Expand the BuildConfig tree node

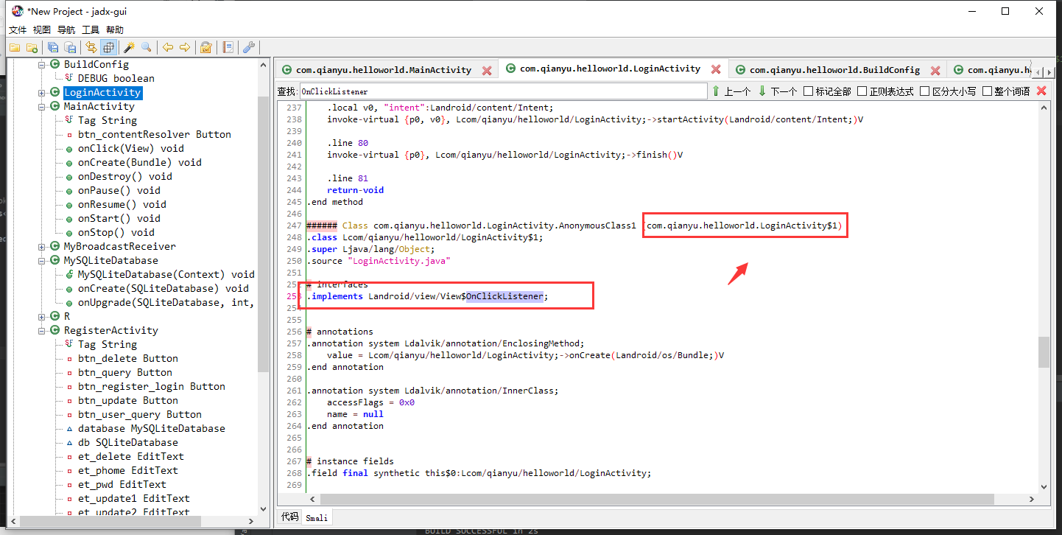coord(42,64)
